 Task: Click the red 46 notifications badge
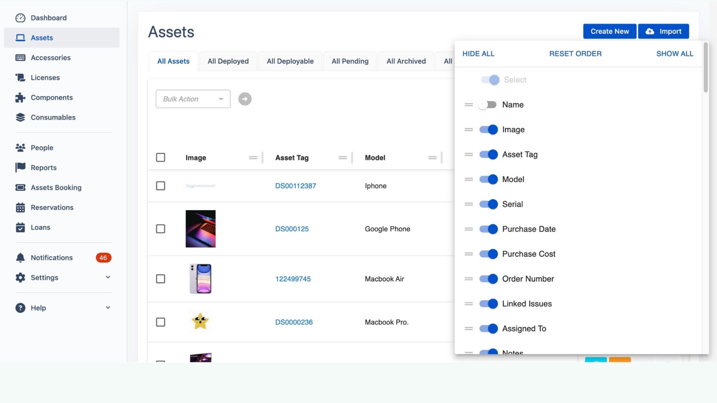(103, 258)
